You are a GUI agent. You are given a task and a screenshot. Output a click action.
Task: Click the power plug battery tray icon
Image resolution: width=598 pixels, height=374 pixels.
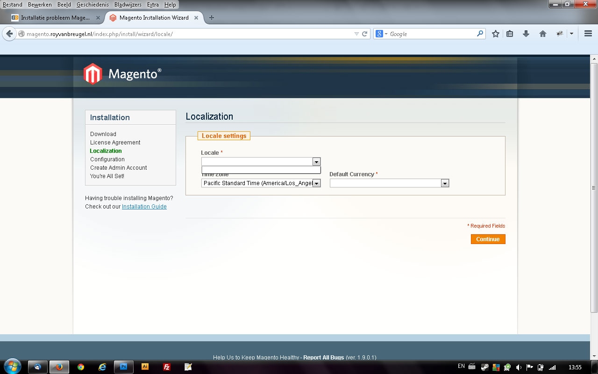click(541, 367)
